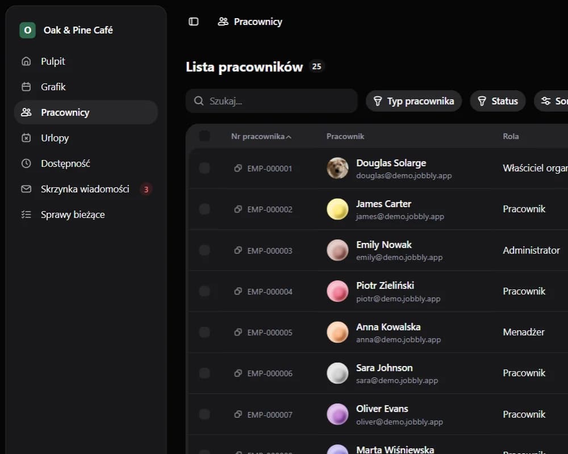This screenshot has width=568, height=454.
Task: Toggle the sidebar panel icon
Action: click(194, 22)
